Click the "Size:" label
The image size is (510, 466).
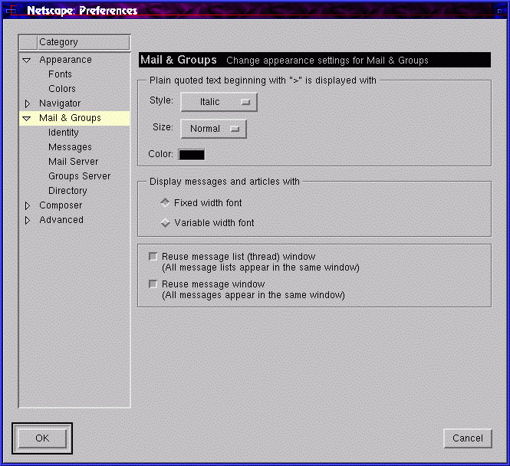[x=163, y=127]
